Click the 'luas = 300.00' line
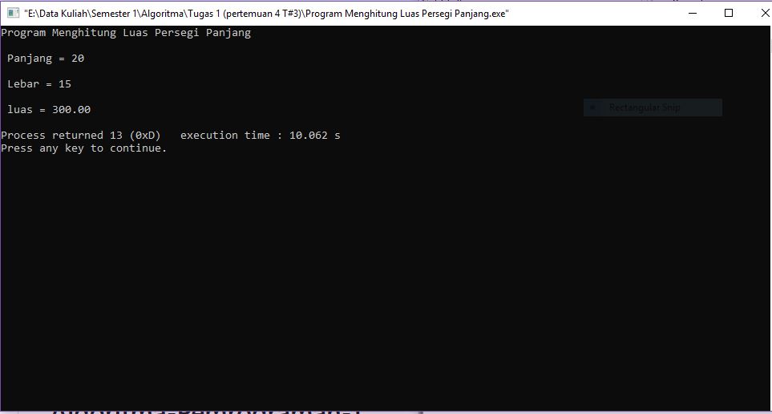The image size is (772, 414). click(x=49, y=110)
